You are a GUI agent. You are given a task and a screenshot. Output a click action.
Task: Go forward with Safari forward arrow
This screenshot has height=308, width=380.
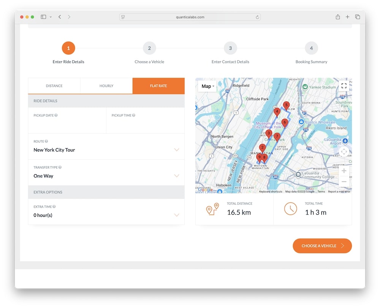pyautogui.click(x=69, y=17)
